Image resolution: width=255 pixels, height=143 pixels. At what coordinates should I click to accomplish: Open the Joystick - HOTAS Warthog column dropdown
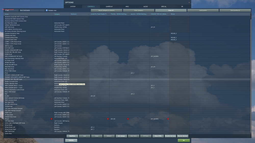[148, 14]
